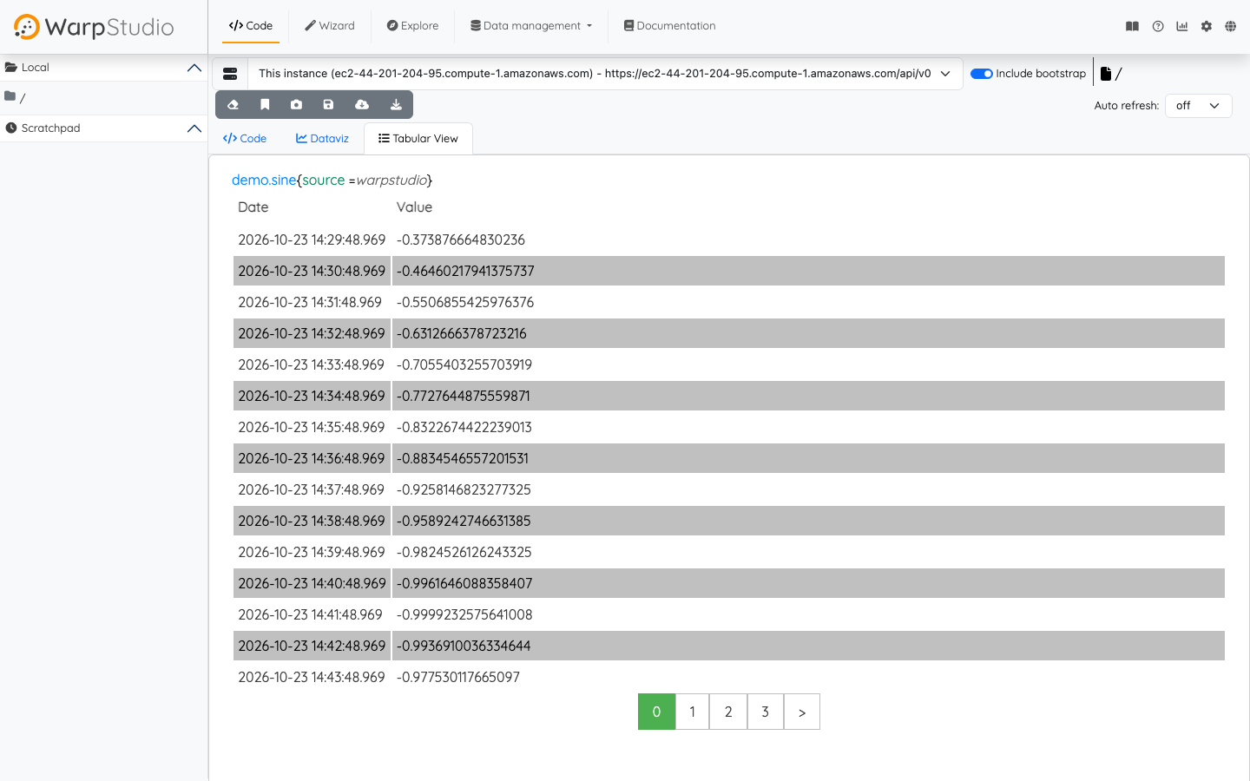The width and height of the screenshot is (1250, 781).
Task: Go to page 2 of the table
Action: pos(728,712)
